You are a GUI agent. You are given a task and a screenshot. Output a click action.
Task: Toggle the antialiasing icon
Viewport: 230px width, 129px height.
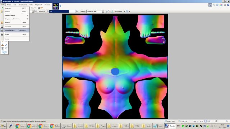112,11
